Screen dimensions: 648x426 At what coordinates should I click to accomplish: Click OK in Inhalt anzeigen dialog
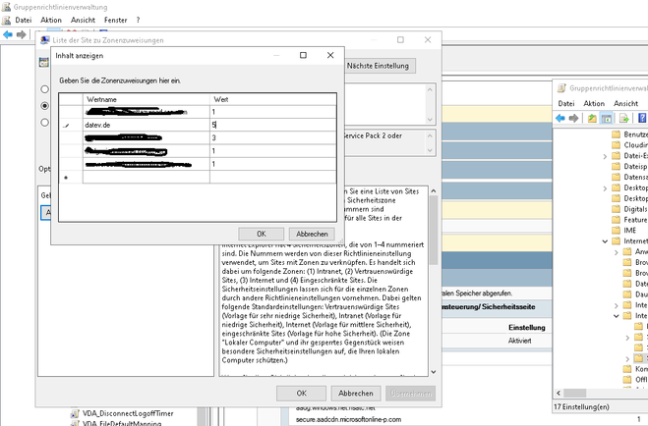[261, 234]
